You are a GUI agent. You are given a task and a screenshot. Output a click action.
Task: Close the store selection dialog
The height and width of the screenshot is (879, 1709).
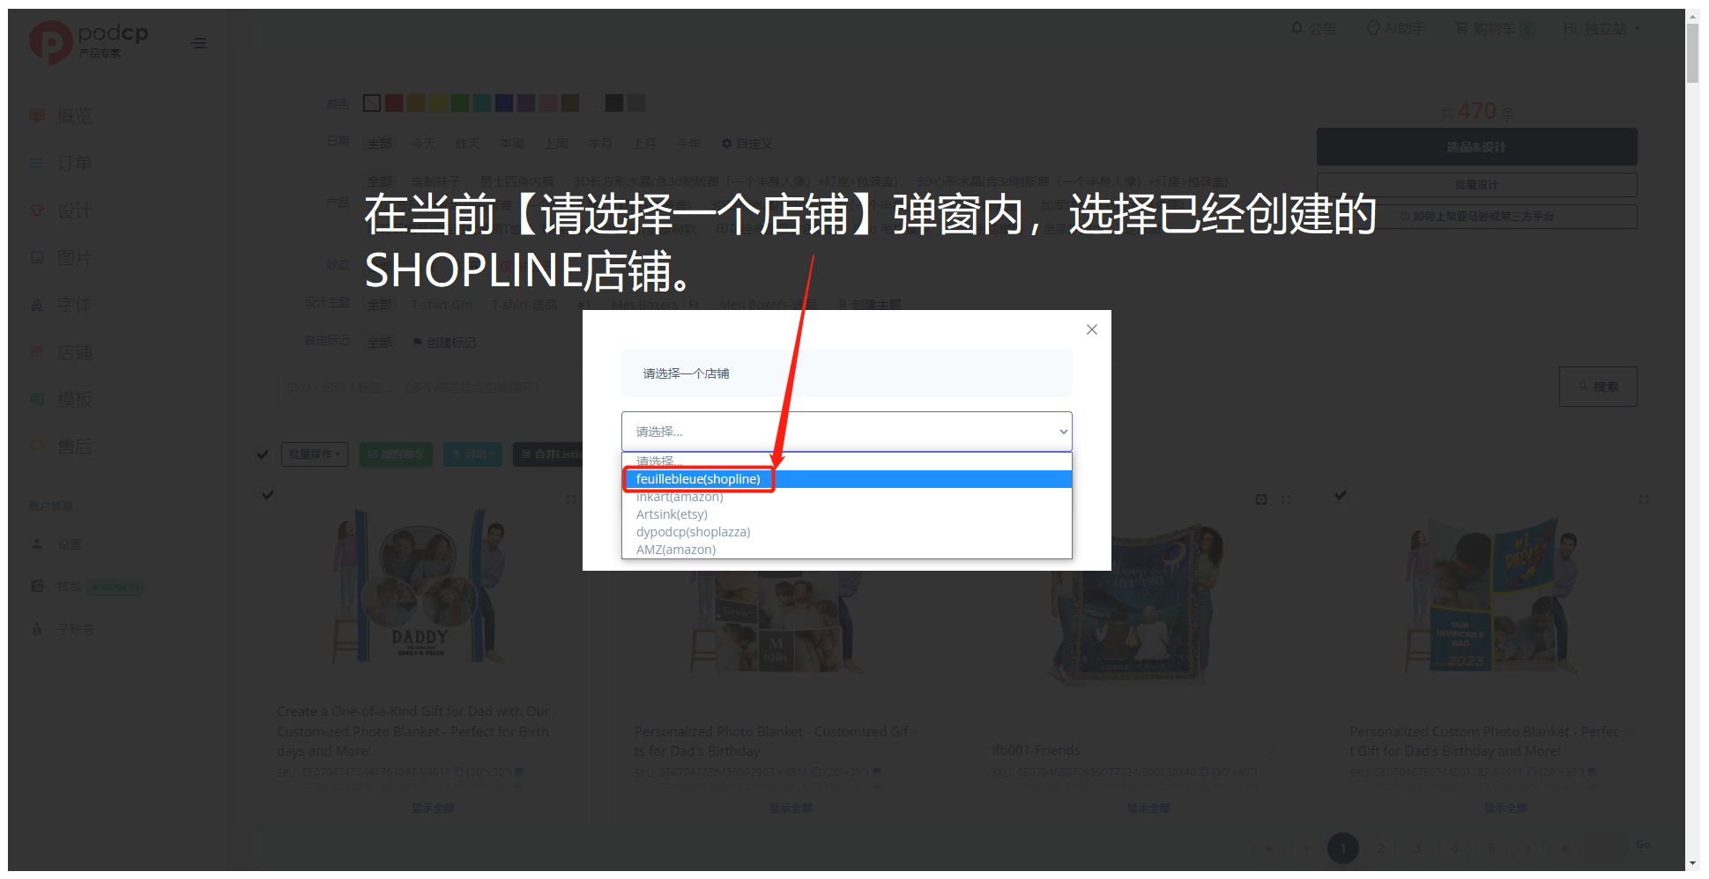tap(1092, 329)
